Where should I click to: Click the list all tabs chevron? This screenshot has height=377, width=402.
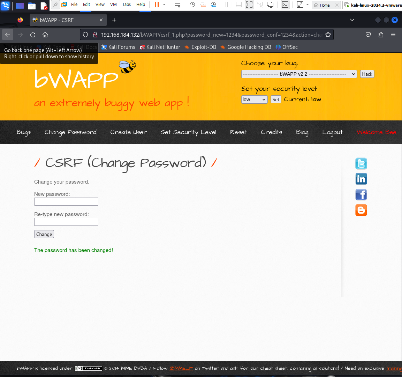352,20
